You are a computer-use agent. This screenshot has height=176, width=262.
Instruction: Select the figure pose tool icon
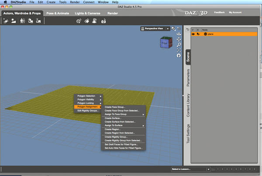(95, 21)
